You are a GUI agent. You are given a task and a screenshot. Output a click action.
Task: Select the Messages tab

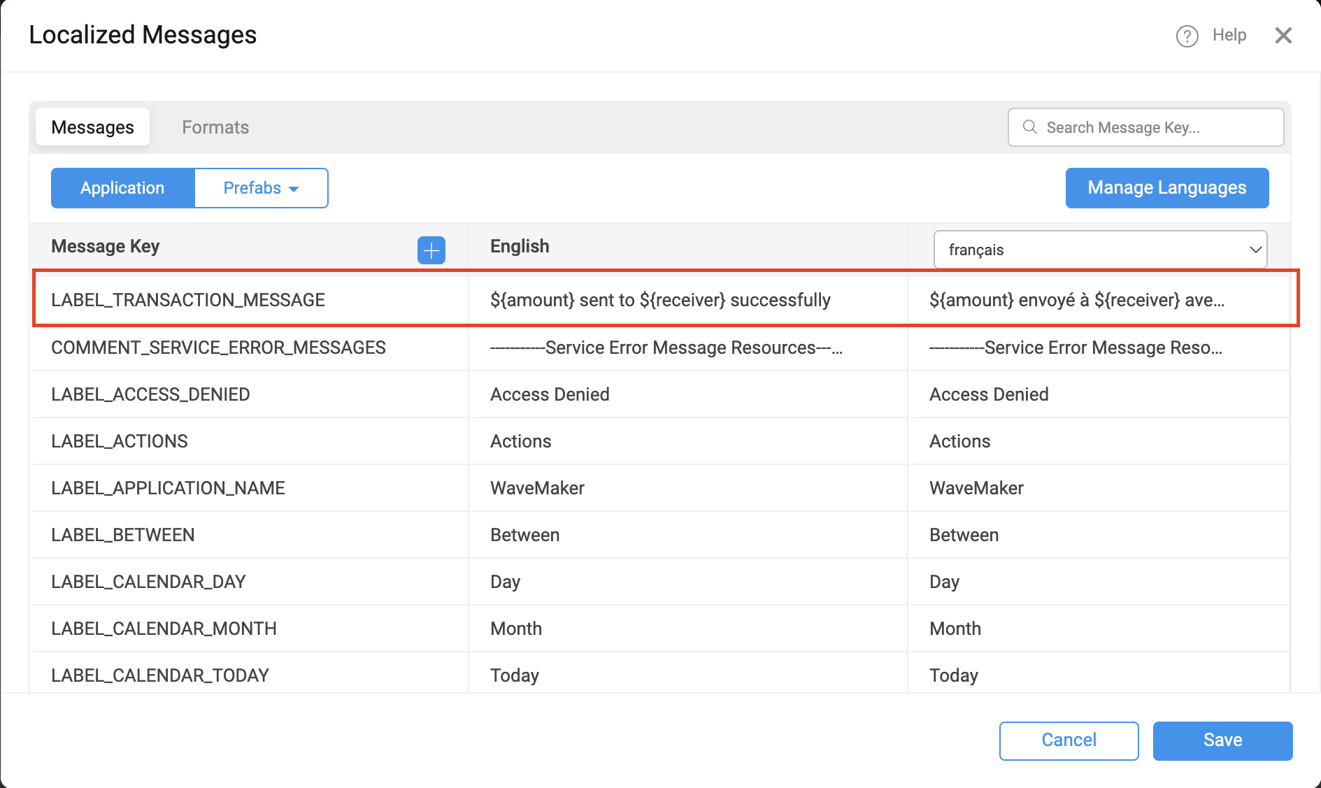tap(92, 127)
